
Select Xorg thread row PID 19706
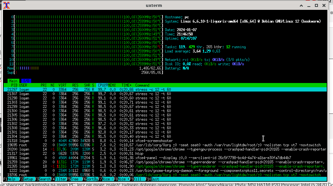165,175
